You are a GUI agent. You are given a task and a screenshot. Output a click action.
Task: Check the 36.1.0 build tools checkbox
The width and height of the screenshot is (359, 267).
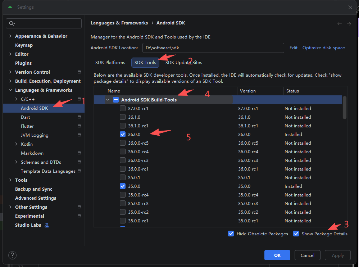click(x=123, y=117)
